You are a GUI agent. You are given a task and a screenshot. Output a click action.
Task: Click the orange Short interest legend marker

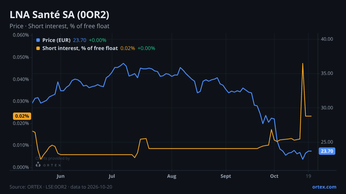pyautogui.click(x=38, y=48)
